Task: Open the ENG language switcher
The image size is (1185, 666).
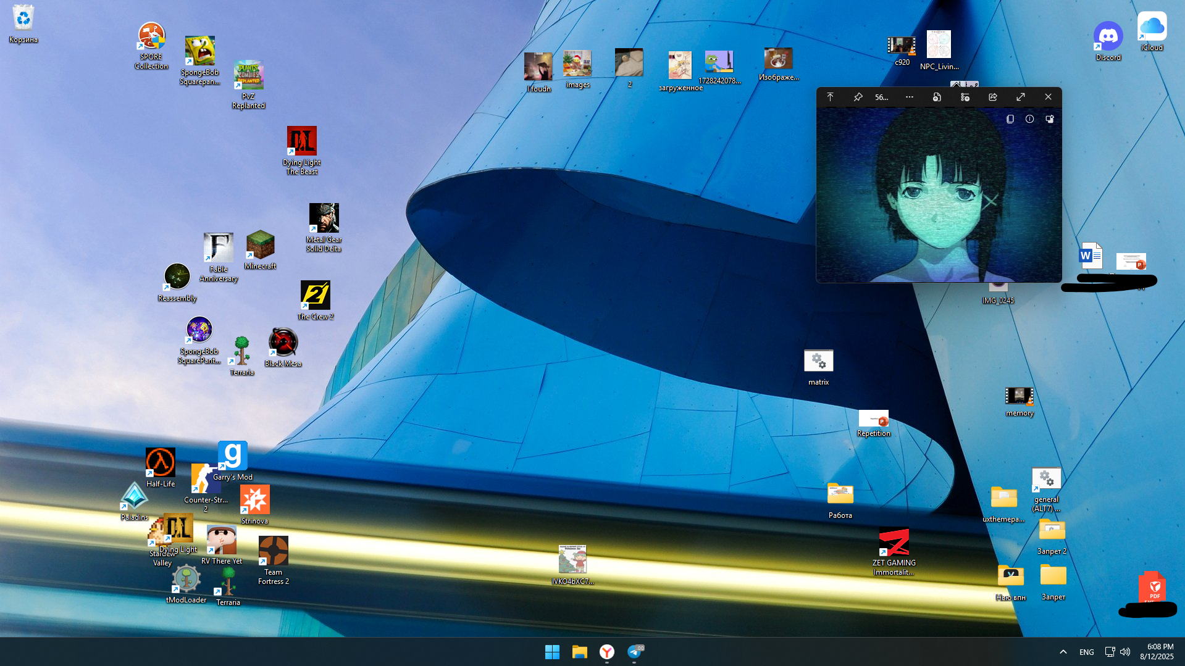Action: tap(1086, 652)
